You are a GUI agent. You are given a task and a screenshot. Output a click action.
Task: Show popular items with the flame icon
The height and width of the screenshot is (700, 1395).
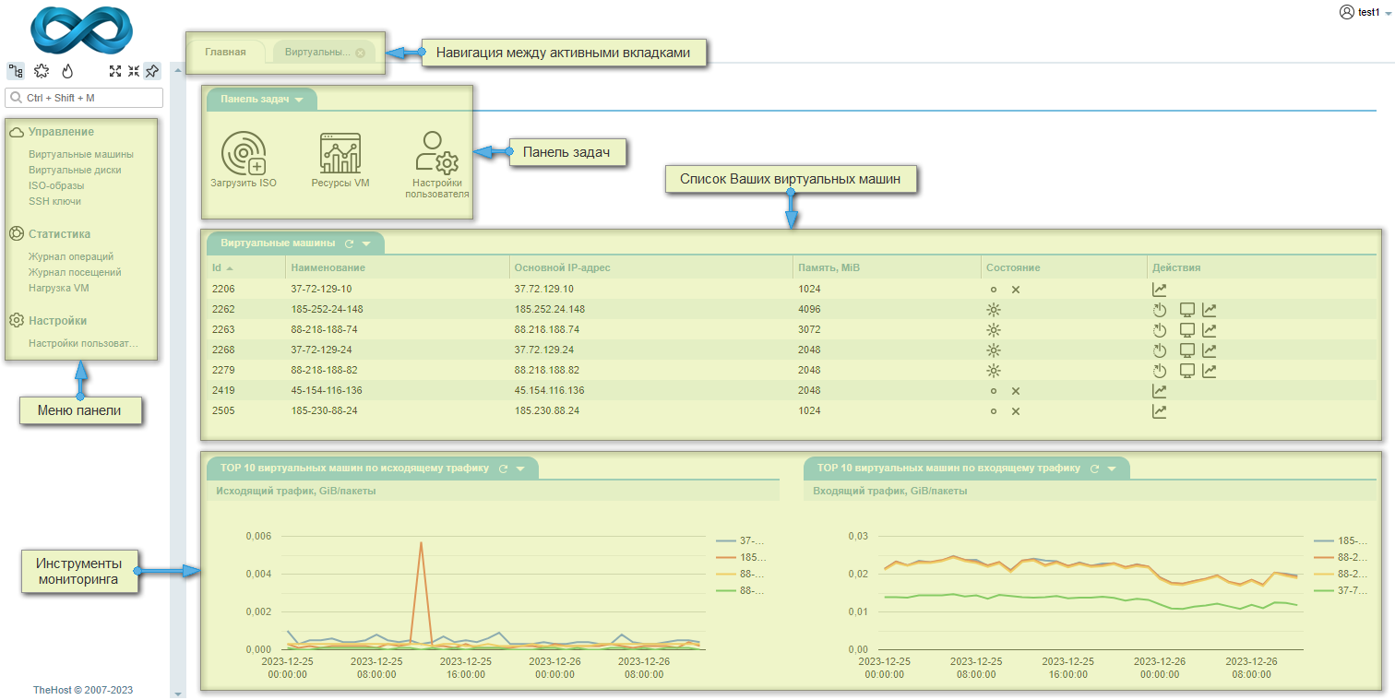[67, 71]
